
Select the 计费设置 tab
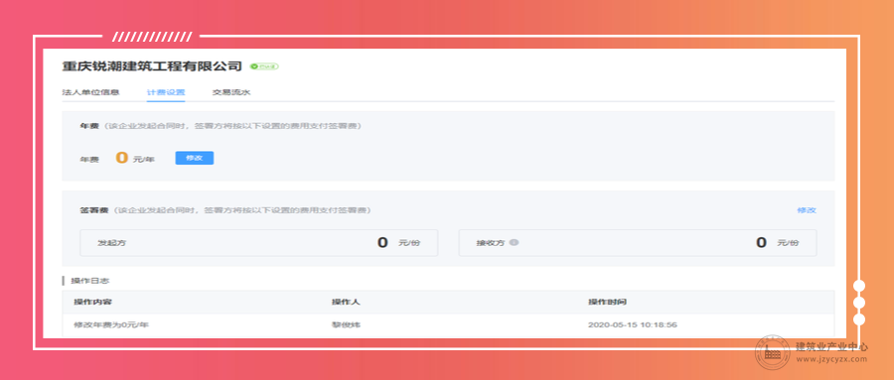click(165, 92)
